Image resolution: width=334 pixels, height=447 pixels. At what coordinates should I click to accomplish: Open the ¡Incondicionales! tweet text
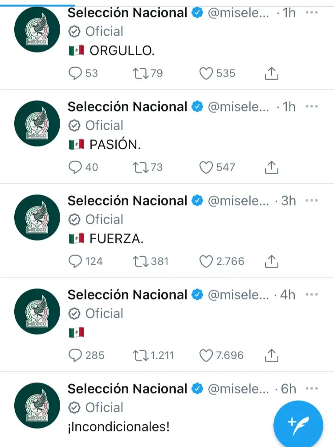118,427
